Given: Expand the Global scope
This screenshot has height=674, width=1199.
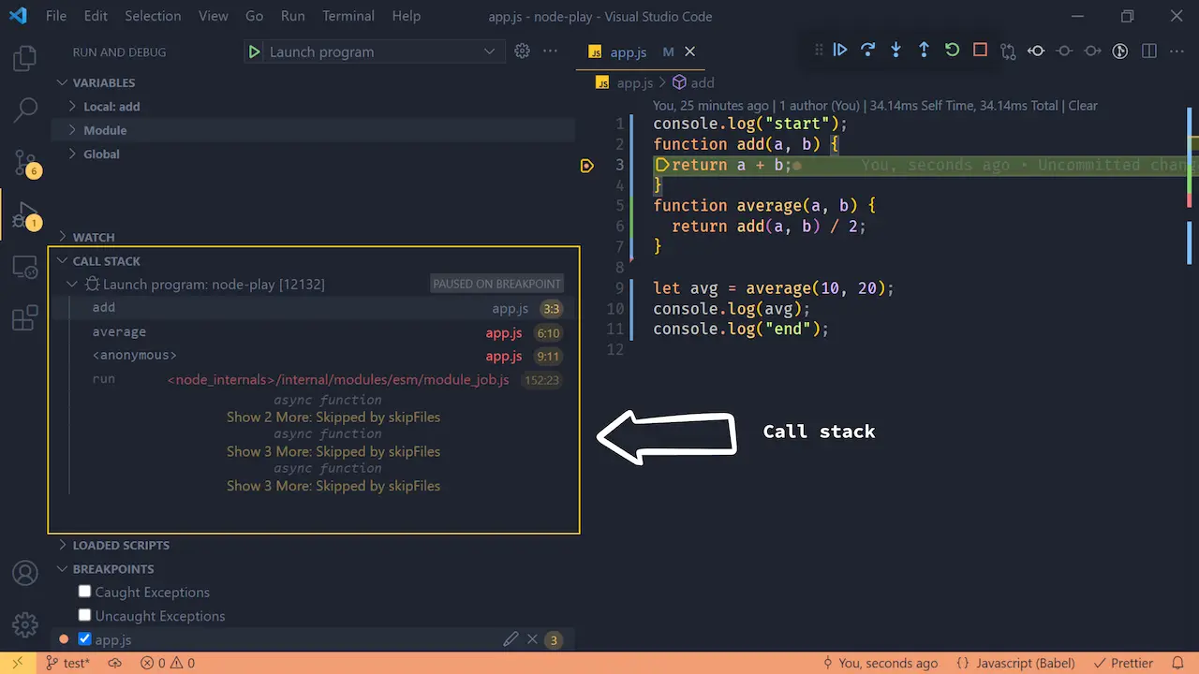Looking at the screenshot, I should tap(101, 154).
